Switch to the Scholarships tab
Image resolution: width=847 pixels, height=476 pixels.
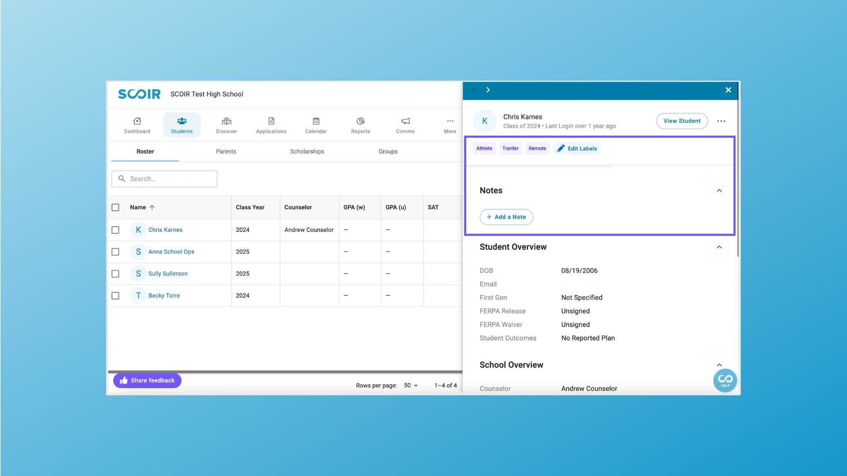(307, 152)
